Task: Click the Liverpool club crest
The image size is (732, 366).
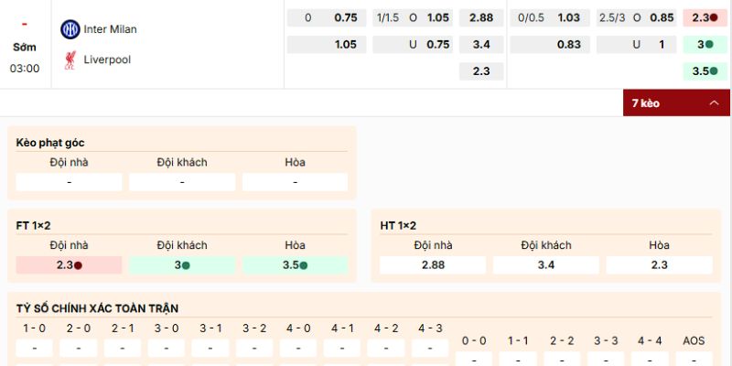Action: click(70, 59)
